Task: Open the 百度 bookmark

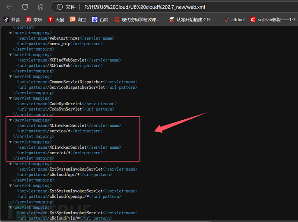Action: [x=100, y=19]
